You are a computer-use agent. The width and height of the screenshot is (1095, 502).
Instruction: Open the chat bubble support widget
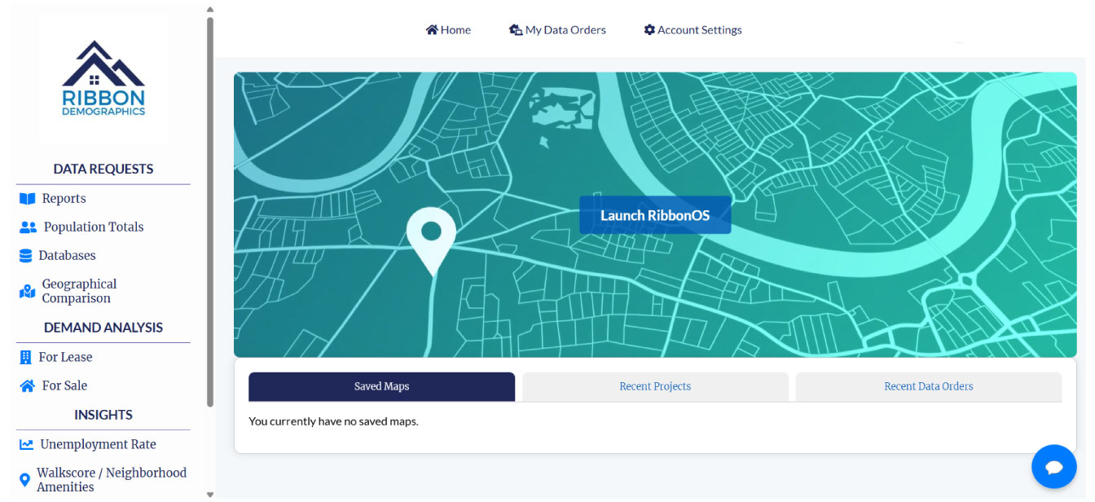1053,467
